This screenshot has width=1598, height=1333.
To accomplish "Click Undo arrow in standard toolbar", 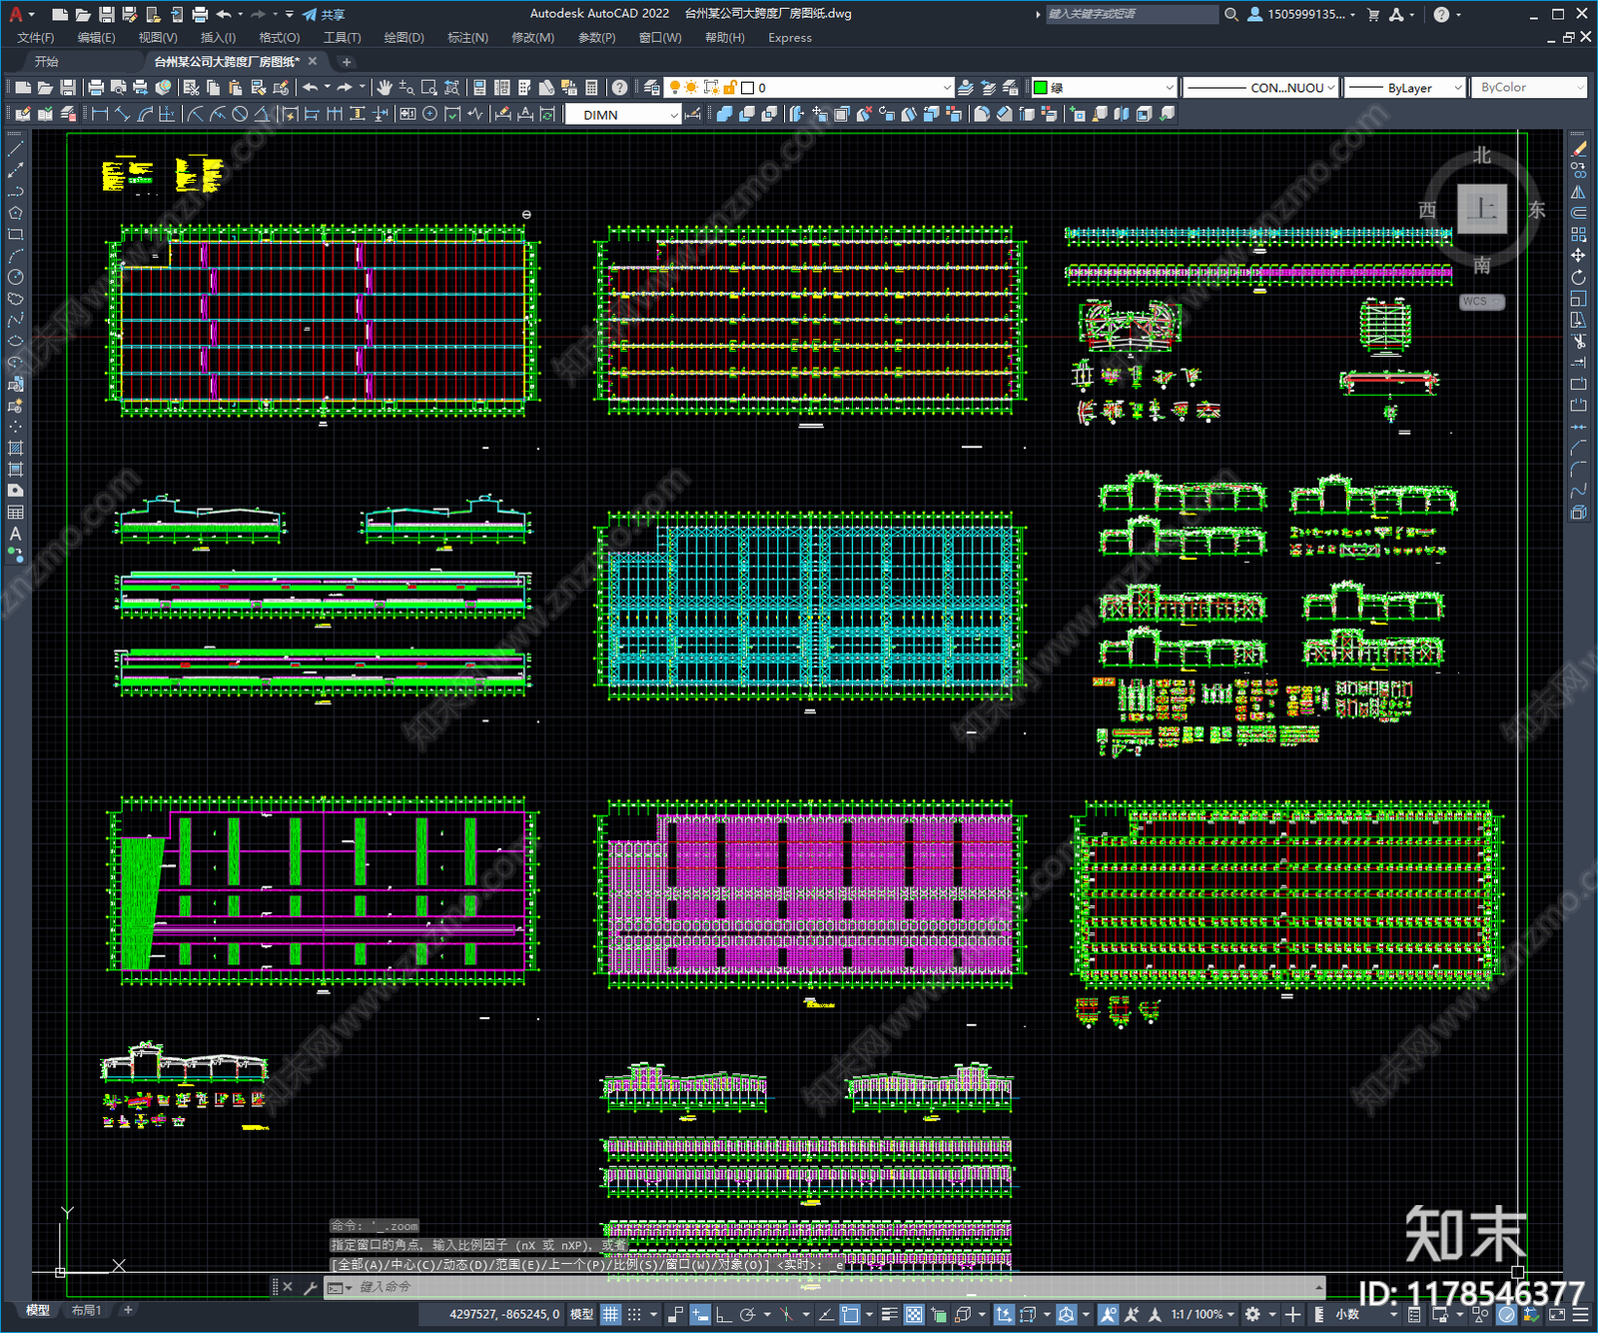I will point(311,88).
